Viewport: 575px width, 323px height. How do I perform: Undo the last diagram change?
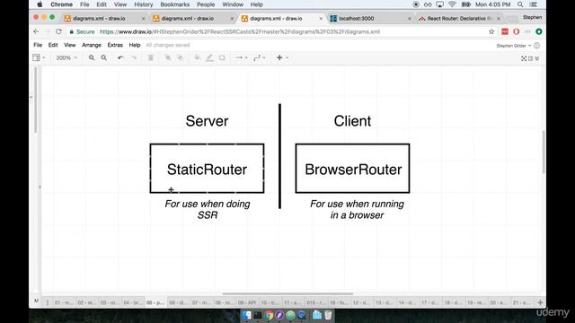tap(120, 57)
